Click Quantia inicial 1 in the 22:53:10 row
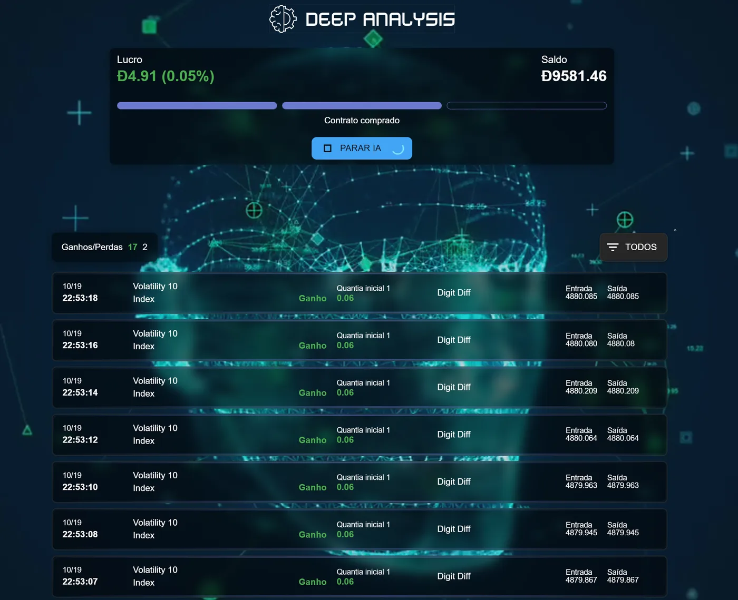 363,477
